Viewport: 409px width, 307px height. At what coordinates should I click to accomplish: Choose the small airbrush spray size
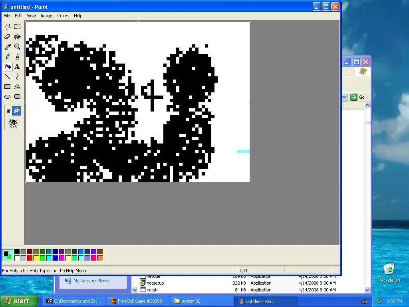pyautogui.click(x=9, y=111)
